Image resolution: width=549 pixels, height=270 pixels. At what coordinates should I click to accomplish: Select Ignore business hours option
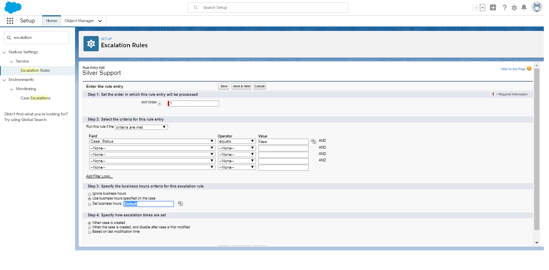pos(89,193)
